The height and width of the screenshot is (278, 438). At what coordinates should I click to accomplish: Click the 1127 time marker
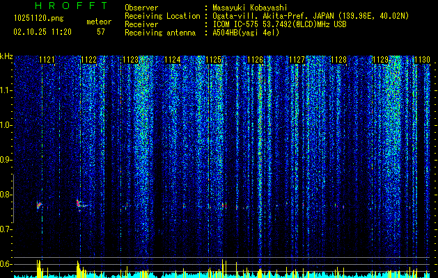click(x=297, y=60)
